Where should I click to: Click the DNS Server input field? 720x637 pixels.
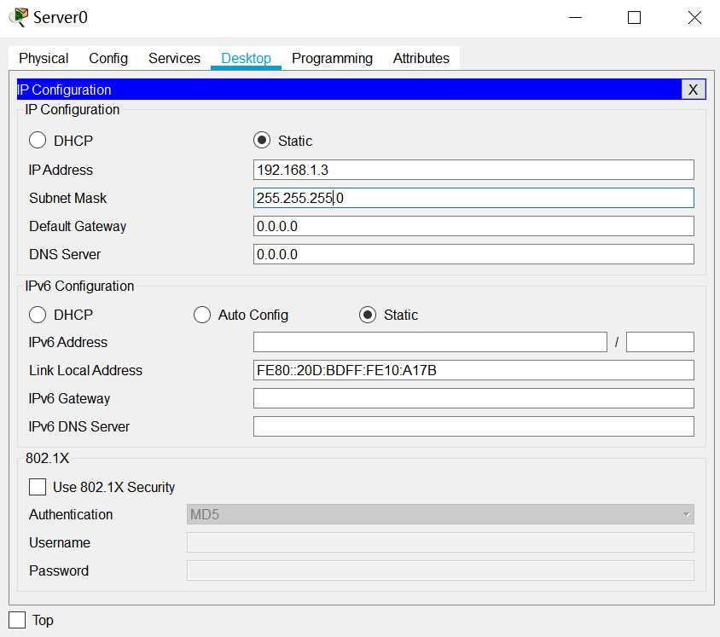pos(473,254)
